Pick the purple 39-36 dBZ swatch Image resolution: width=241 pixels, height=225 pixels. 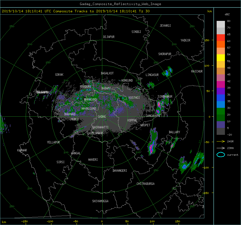pyautogui.click(x=221, y=91)
